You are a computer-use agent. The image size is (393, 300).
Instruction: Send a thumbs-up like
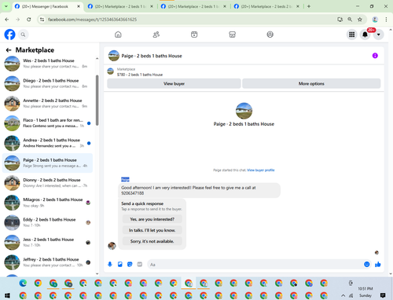pos(378,265)
